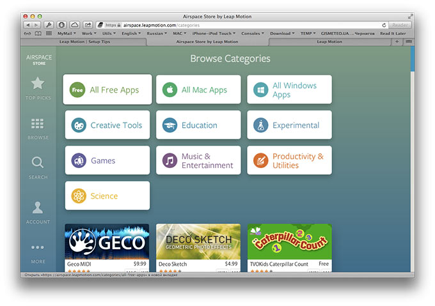Open Education category text

pos(199,125)
